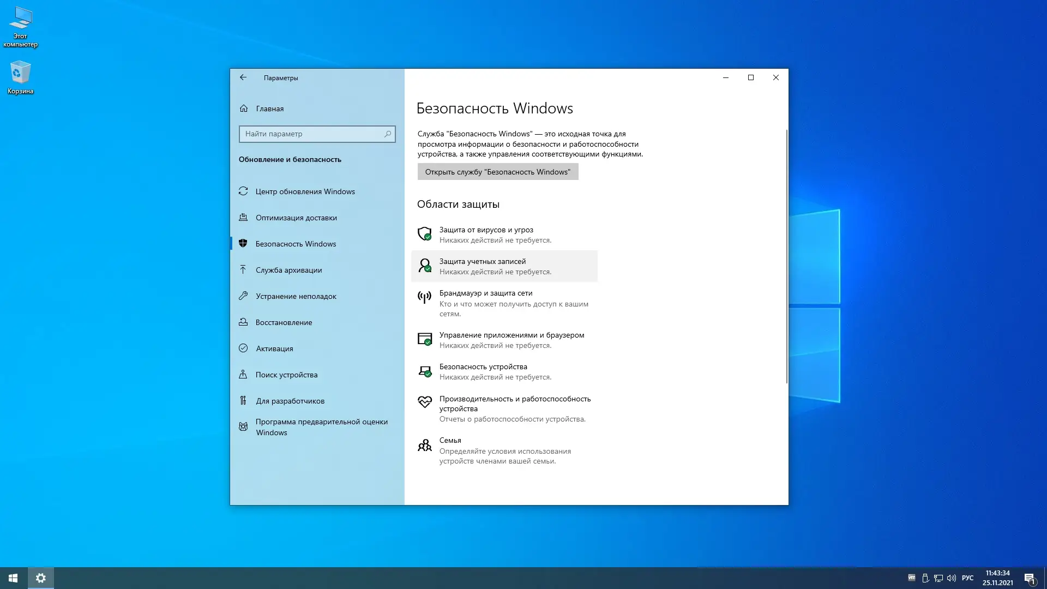Click the Найти параметр search field
The image size is (1047, 589).
coord(312,134)
